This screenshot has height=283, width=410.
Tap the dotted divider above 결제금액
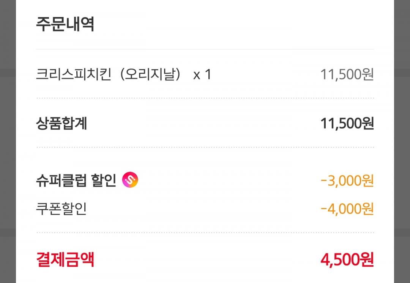point(205,233)
